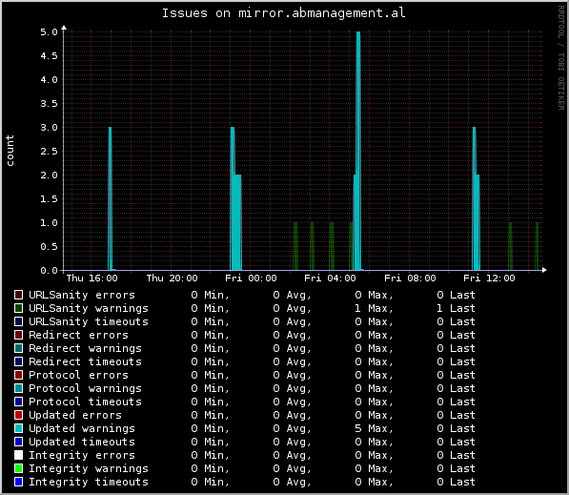569x495 pixels.
Task: Click the URLSanity warnings green swatch
Action: point(18,308)
